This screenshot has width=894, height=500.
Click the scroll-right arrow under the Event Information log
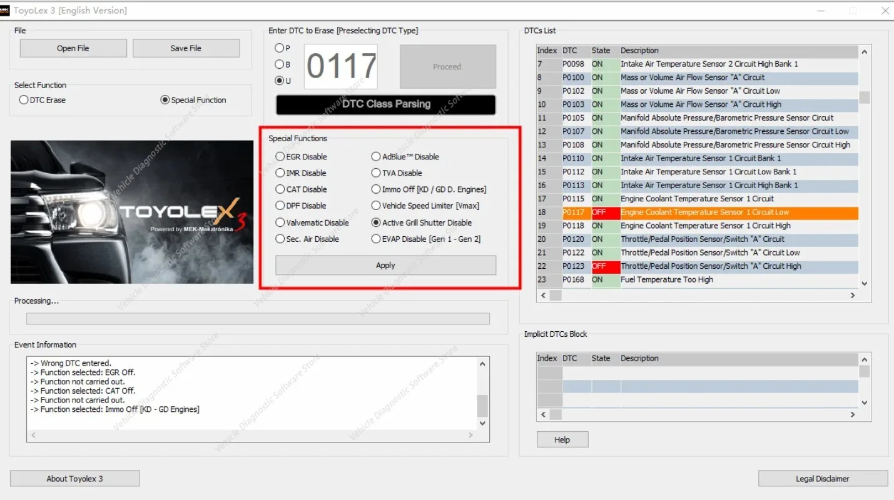[x=471, y=435]
